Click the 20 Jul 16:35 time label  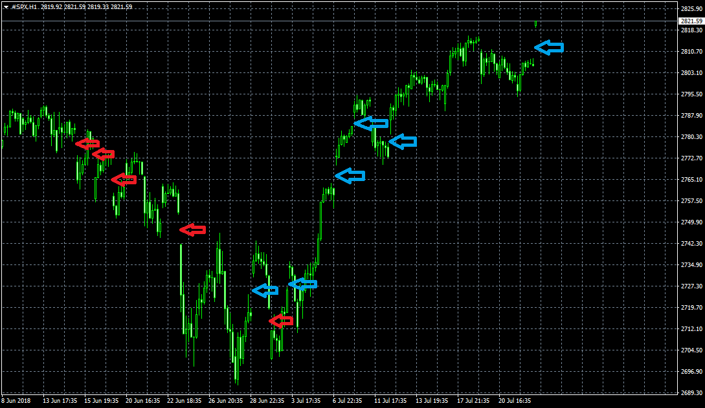pyautogui.click(x=515, y=400)
